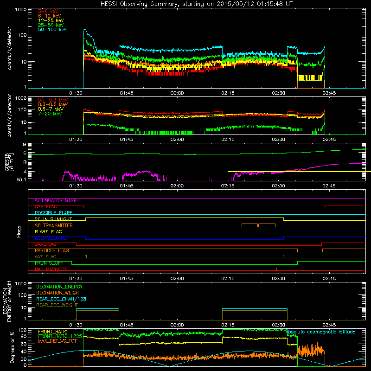This screenshot has width=371, height=371.
Task: Select the ATTENUATOR_STATE flag label
Action: pyautogui.click(x=56, y=201)
